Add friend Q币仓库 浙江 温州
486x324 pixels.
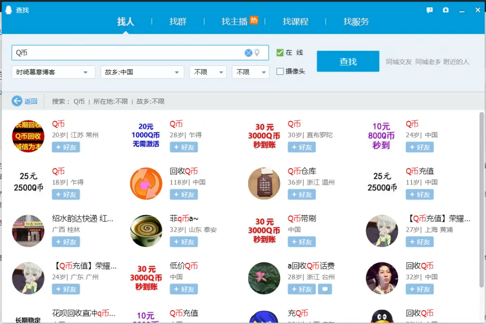pos(301,195)
